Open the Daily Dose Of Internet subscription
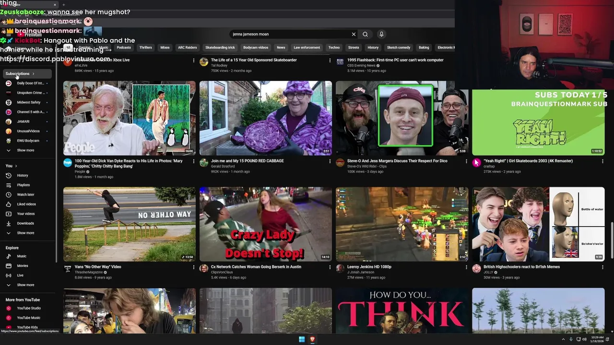614x345 pixels. click(28, 83)
